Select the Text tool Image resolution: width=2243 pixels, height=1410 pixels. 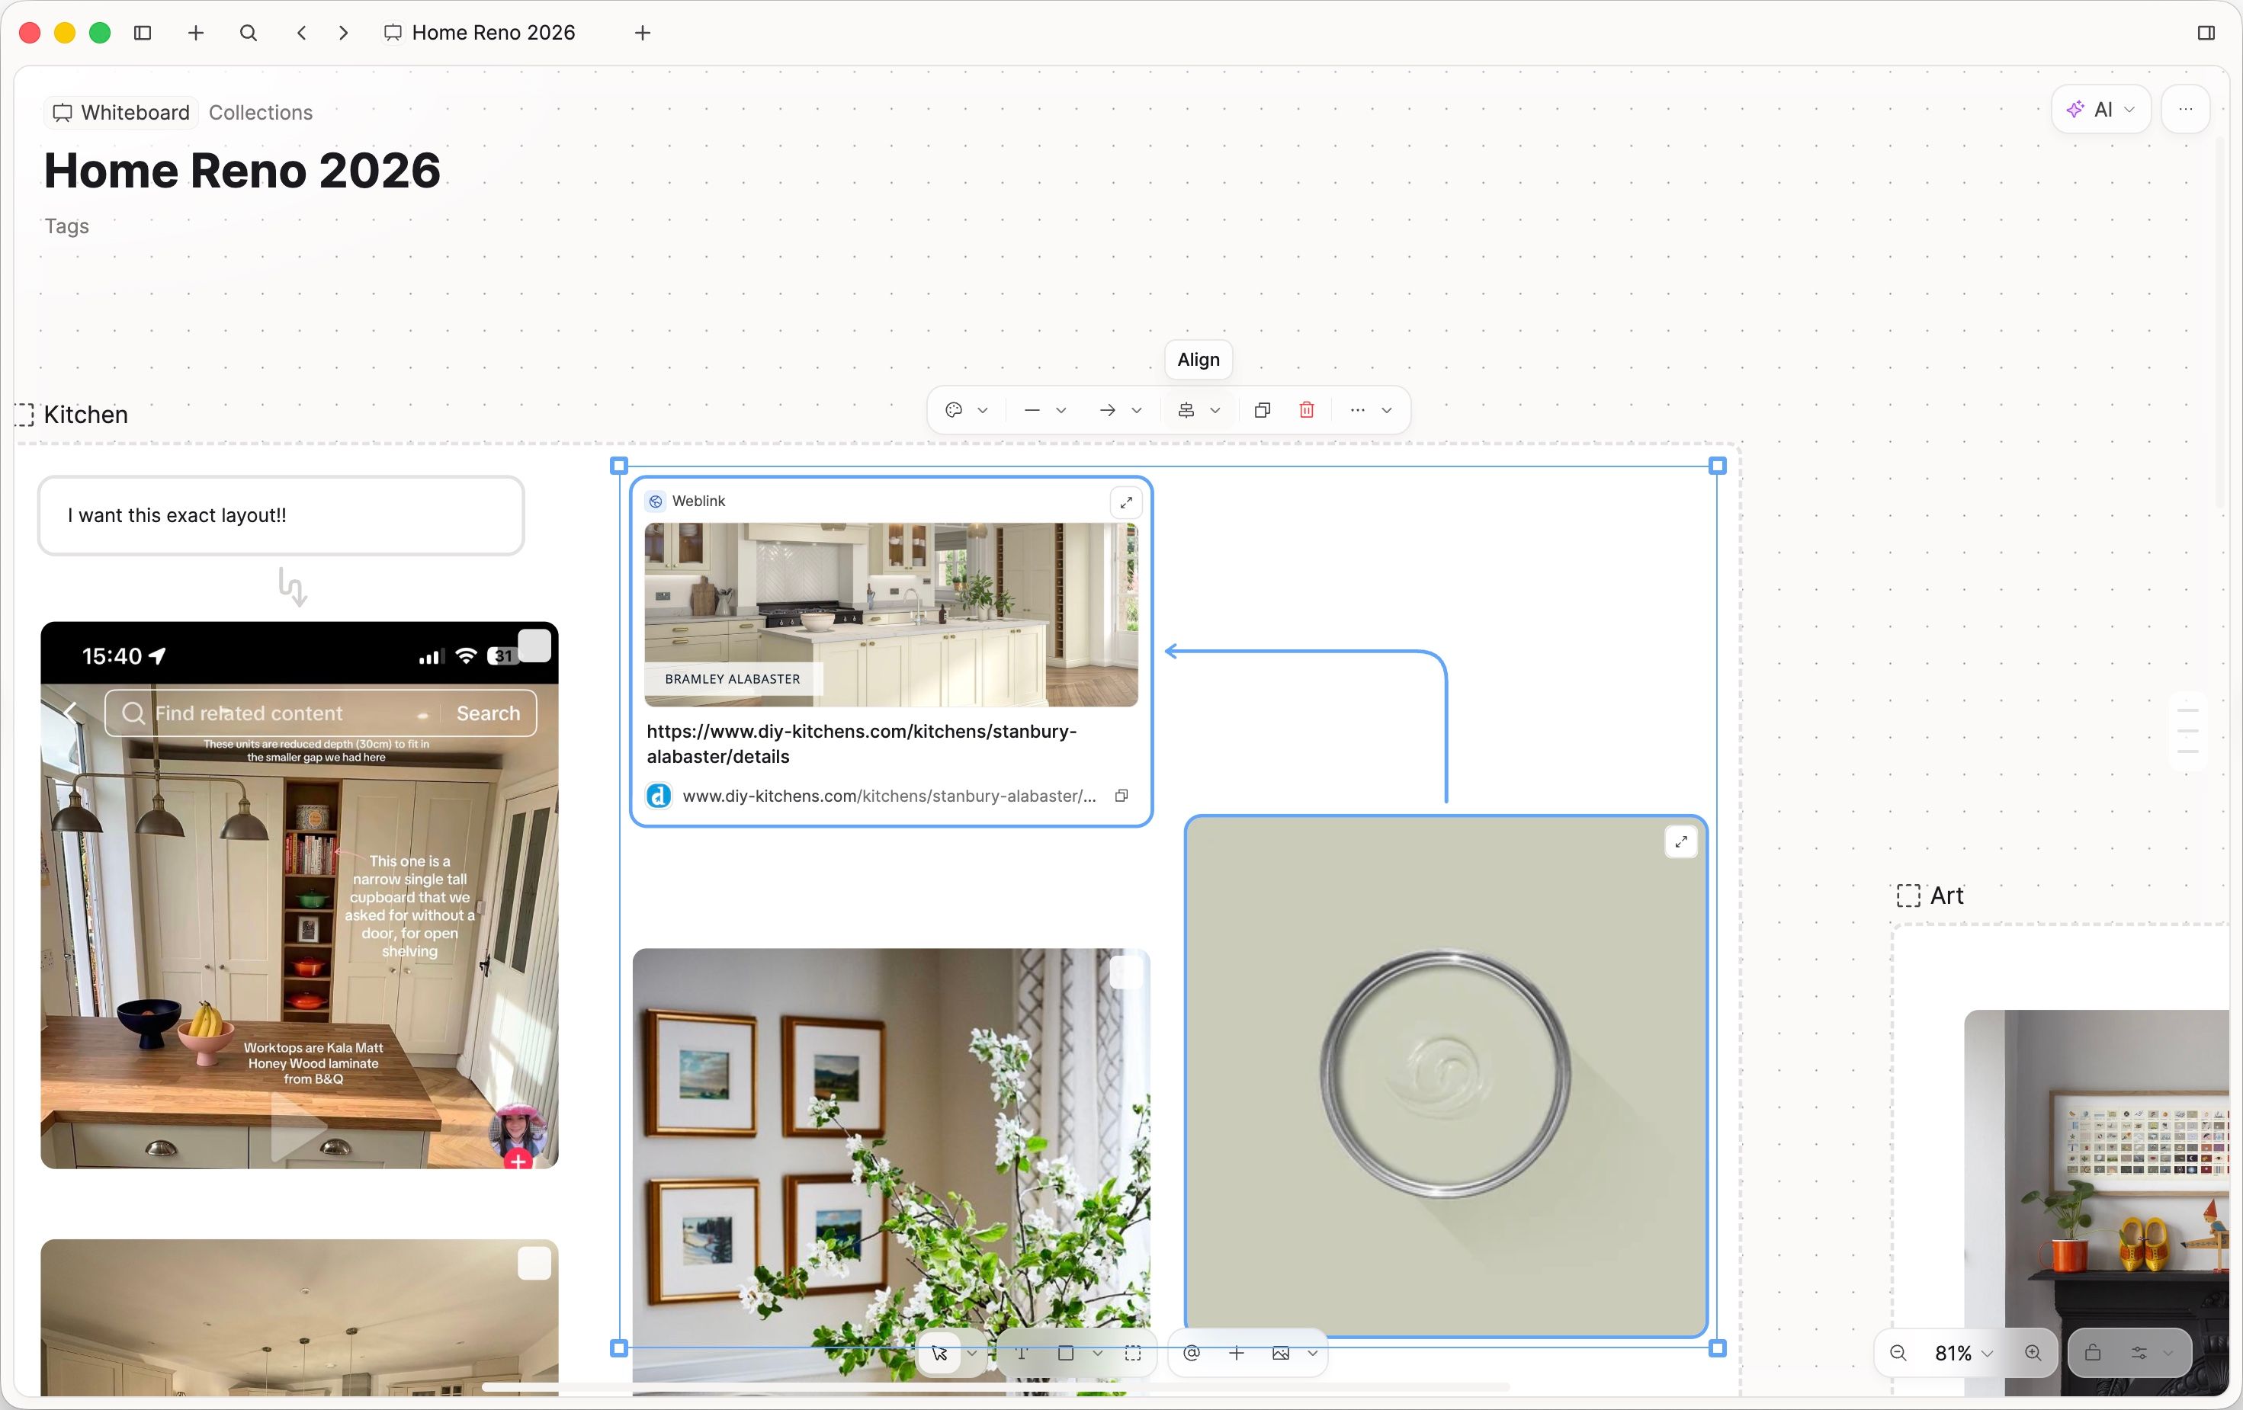(1022, 1353)
